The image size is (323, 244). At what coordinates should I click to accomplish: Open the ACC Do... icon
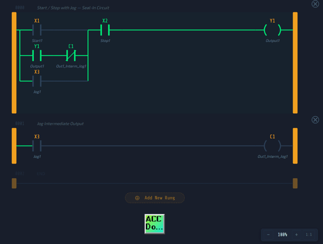155,224
